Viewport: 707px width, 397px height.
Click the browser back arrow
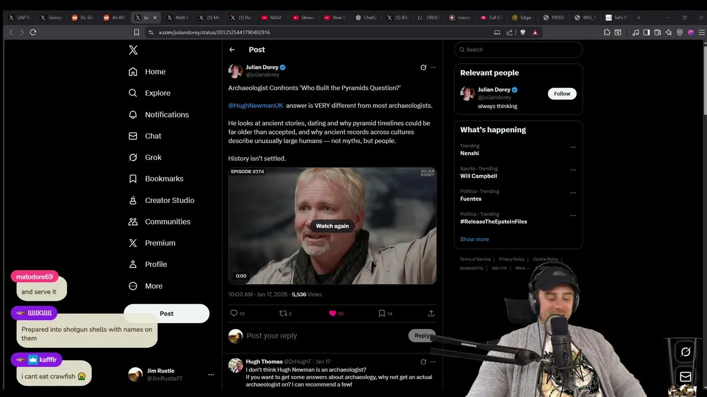click(11, 33)
